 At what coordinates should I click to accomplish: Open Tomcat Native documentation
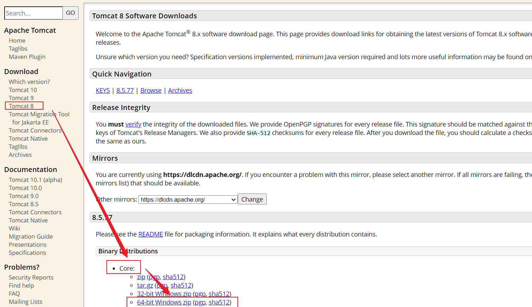pyautogui.click(x=28, y=220)
